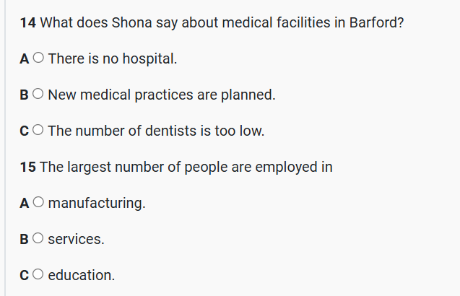Click question 14 text about medical facilities
The width and height of the screenshot is (460, 296).
click(222, 22)
